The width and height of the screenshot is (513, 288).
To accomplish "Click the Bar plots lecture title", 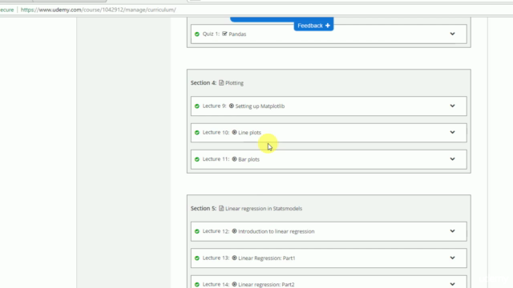I will click(248, 159).
